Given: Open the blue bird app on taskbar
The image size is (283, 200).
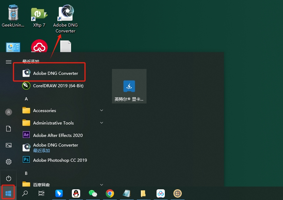Looking at the screenshot, I should pyautogui.click(x=59, y=193).
